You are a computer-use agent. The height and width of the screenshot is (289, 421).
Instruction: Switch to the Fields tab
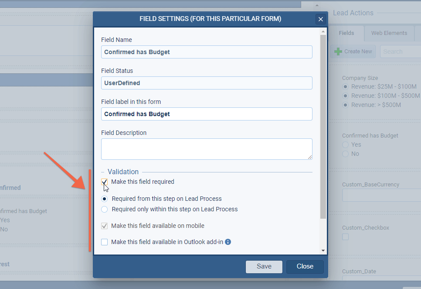tap(346, 33)
